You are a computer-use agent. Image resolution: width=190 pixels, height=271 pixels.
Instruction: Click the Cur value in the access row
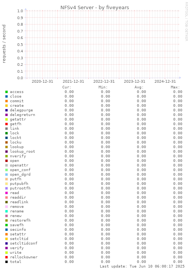[69, 92]
